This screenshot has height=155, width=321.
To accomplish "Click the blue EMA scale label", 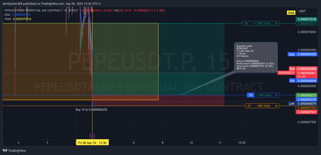I will click(x=292, y=54).
